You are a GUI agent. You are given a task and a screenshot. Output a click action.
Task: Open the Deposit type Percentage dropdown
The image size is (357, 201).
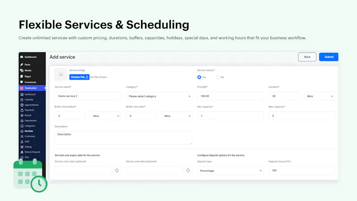click(x=230, y=171)
